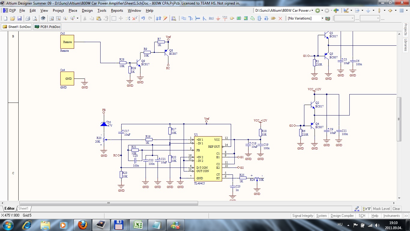410x231 pixels.
Task: Click the Save floppy disk icon
Action: (19, 18)
